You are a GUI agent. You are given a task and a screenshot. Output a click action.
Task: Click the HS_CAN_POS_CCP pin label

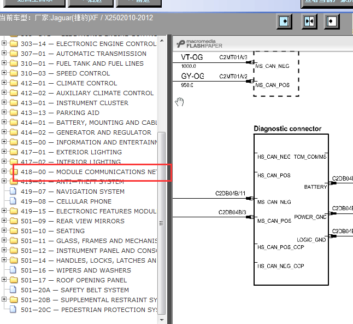[x=281, y=247]
